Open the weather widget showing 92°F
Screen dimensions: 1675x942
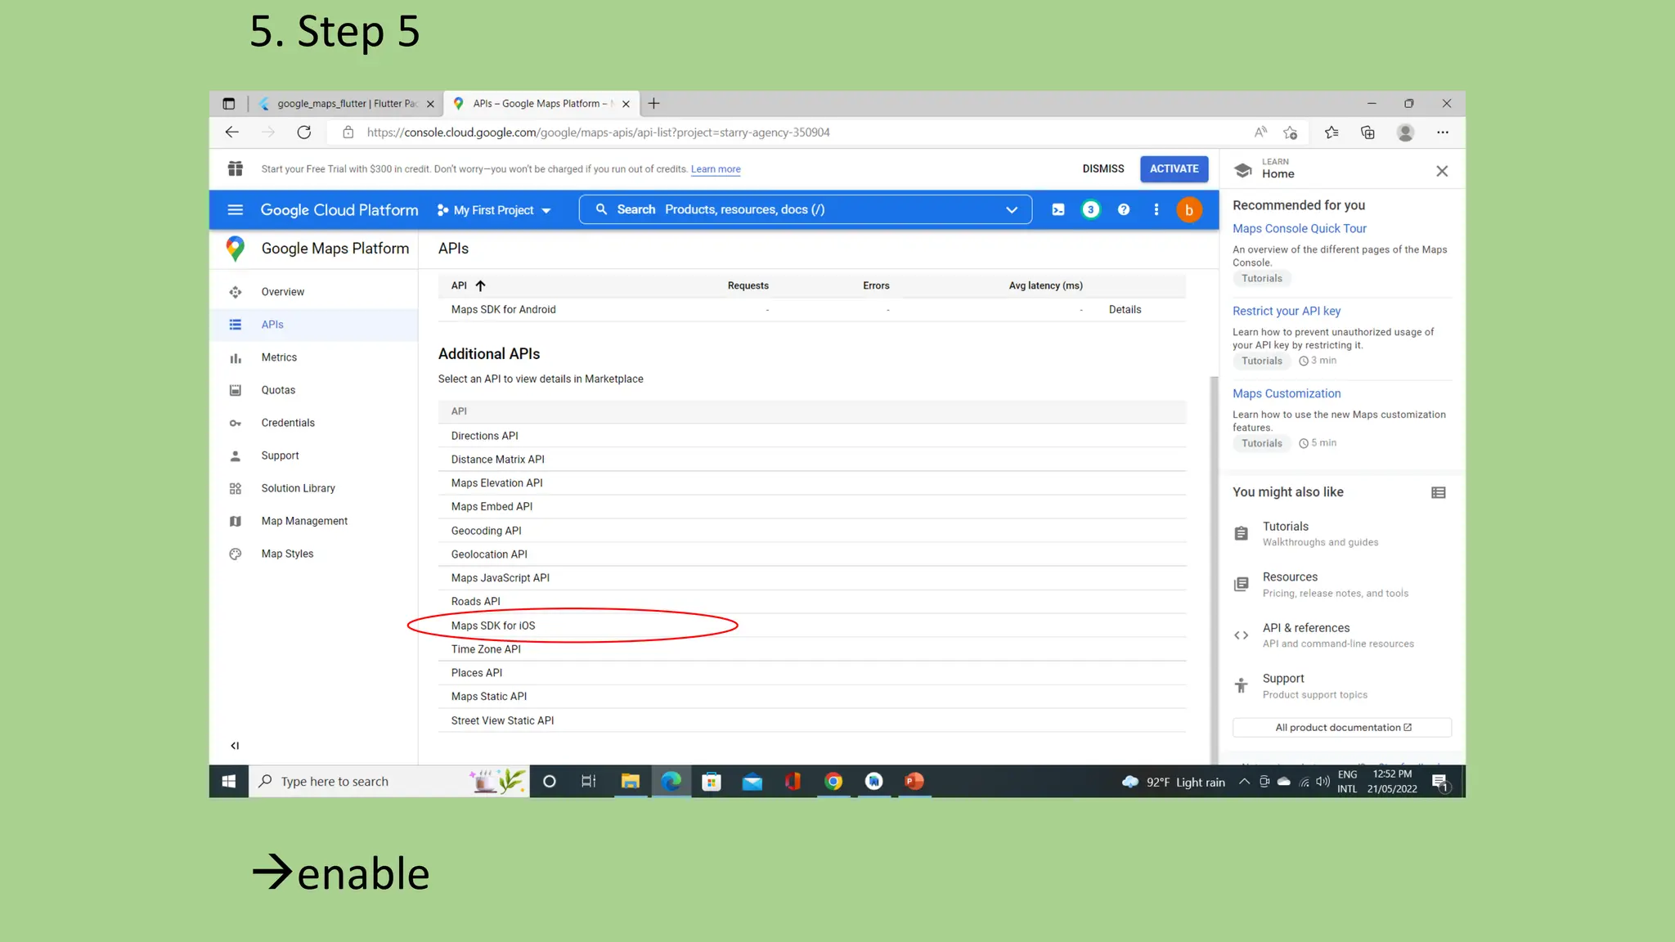coord(1173,783)
